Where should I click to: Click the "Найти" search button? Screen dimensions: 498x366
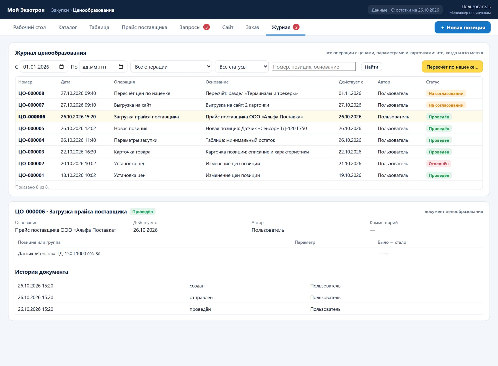[x=372, y=67]
